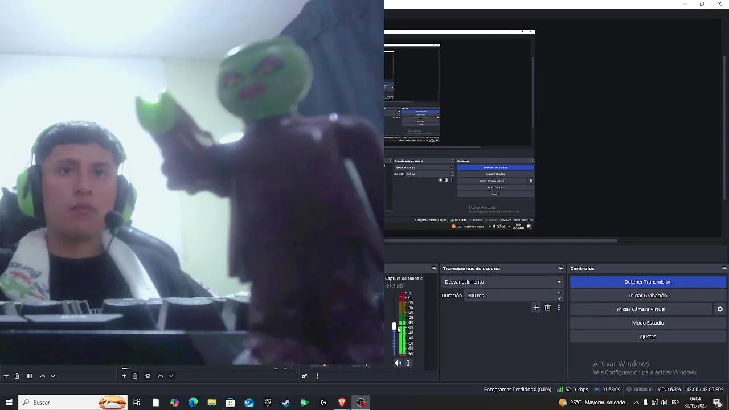
Task: Open scene filters icon in scenes toolbar
Action: tap(30, 376)
